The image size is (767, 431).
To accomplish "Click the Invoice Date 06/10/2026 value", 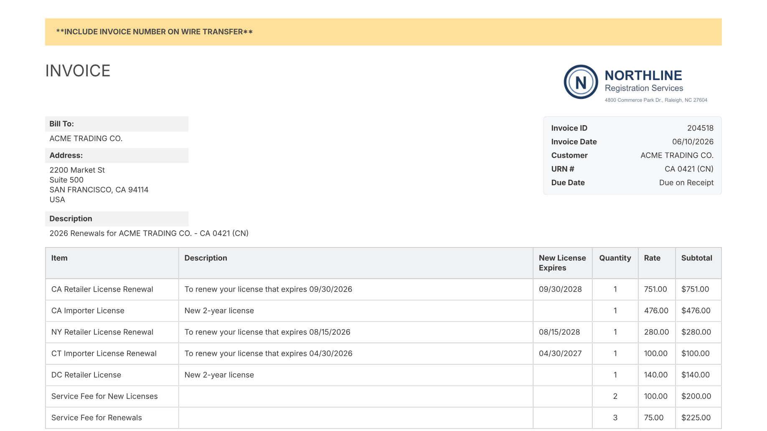I will (x=693, y=142).
